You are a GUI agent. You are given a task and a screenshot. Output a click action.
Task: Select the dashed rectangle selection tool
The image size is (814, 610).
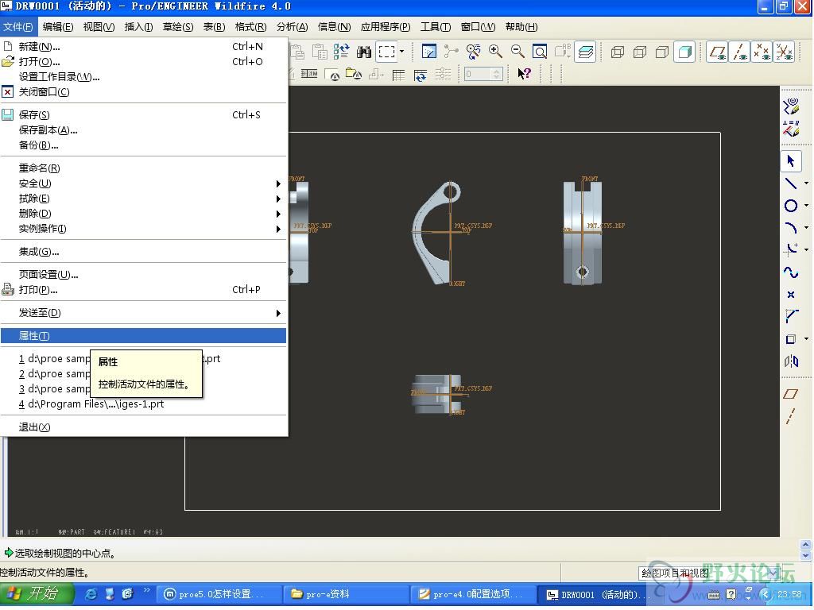[386, 52]
